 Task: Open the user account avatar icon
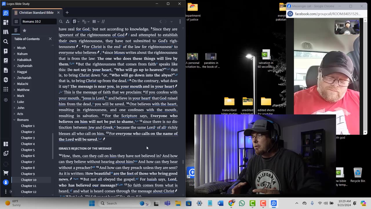tap(6, 182)
